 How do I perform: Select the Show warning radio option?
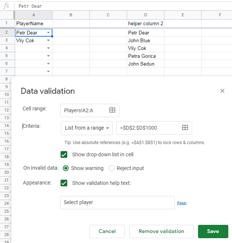coord(66,168)
